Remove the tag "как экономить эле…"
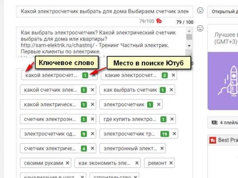The image size is (238, 178). tap(137, 163)
